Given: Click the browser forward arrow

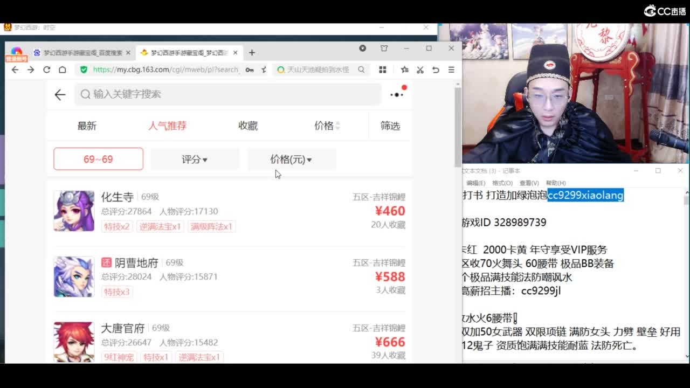Looking at the screenshot, I should click(x=31, y=70).
